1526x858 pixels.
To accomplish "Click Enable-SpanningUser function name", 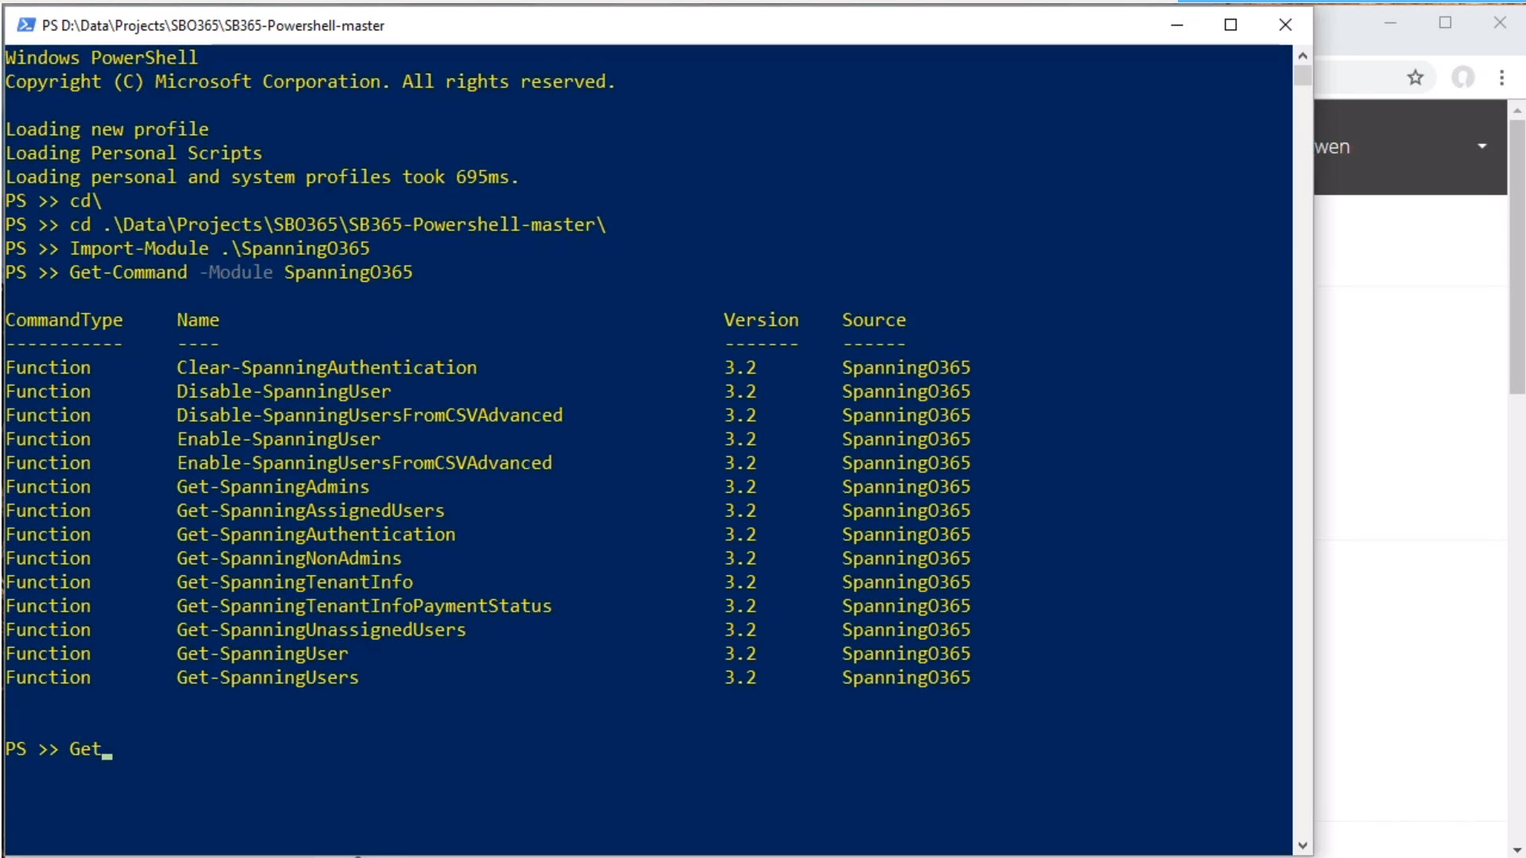I will coord(278,439).
